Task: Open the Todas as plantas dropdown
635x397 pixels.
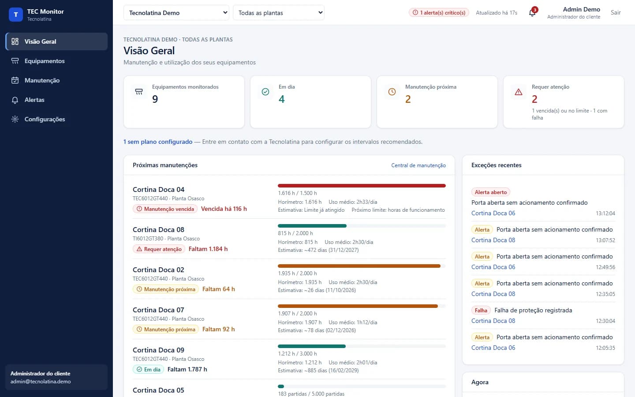Action: coord(279,13)
